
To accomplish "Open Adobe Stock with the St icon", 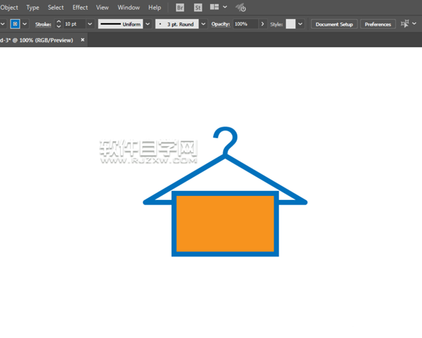I will pos(198,8).
